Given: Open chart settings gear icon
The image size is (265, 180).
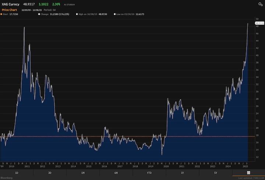Looking at the screenshot, I should (x=261, y=4).
